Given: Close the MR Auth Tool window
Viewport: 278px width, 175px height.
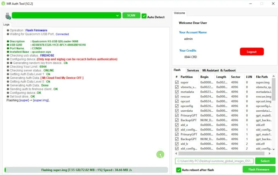Looking at the screenshot, I should point(273,4).
